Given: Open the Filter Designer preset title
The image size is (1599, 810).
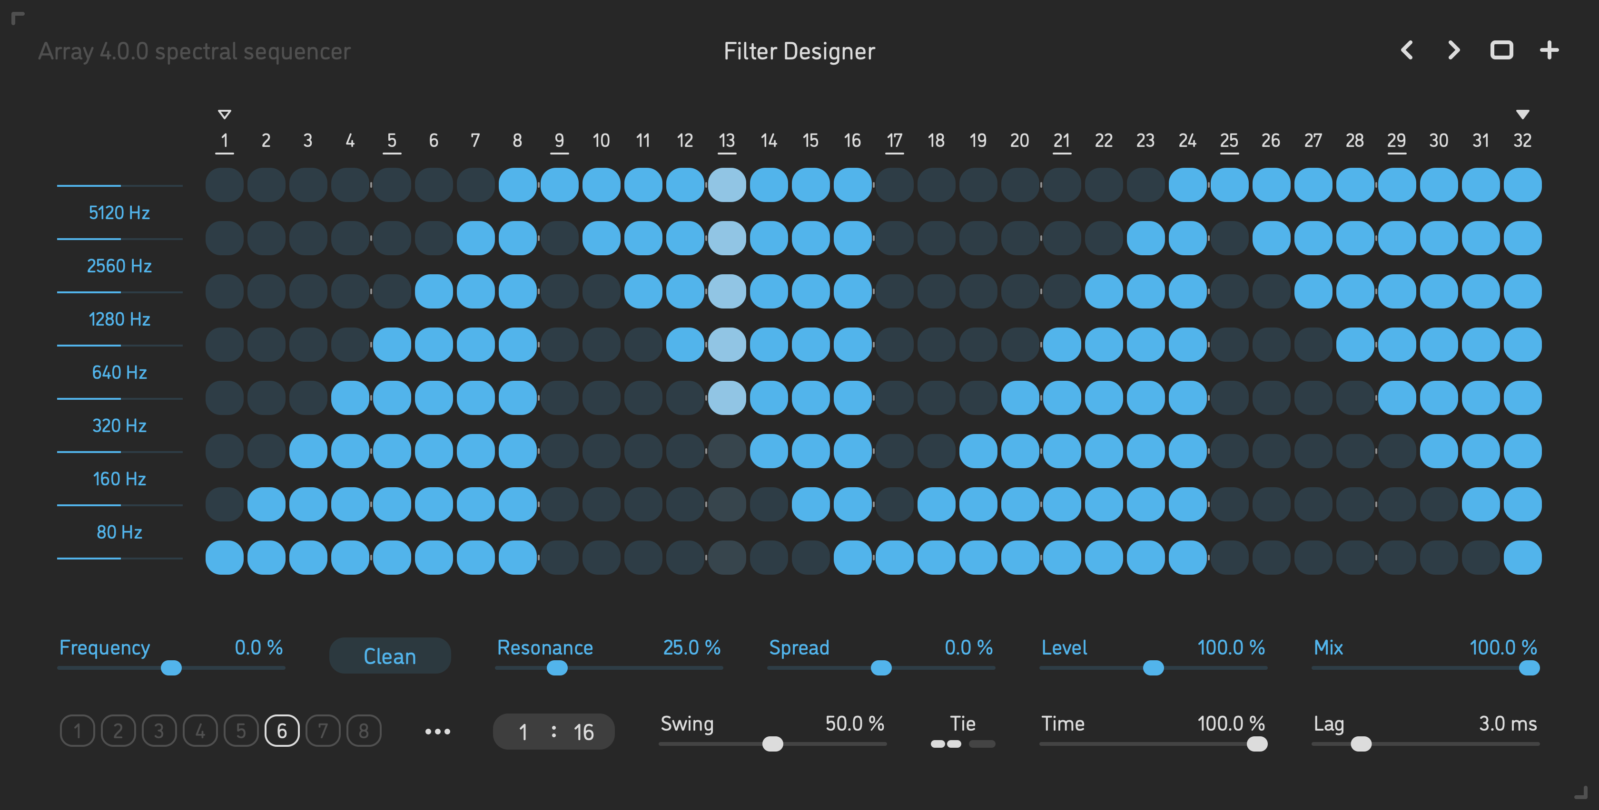Looking at the screenshot, I should (799, 51).
